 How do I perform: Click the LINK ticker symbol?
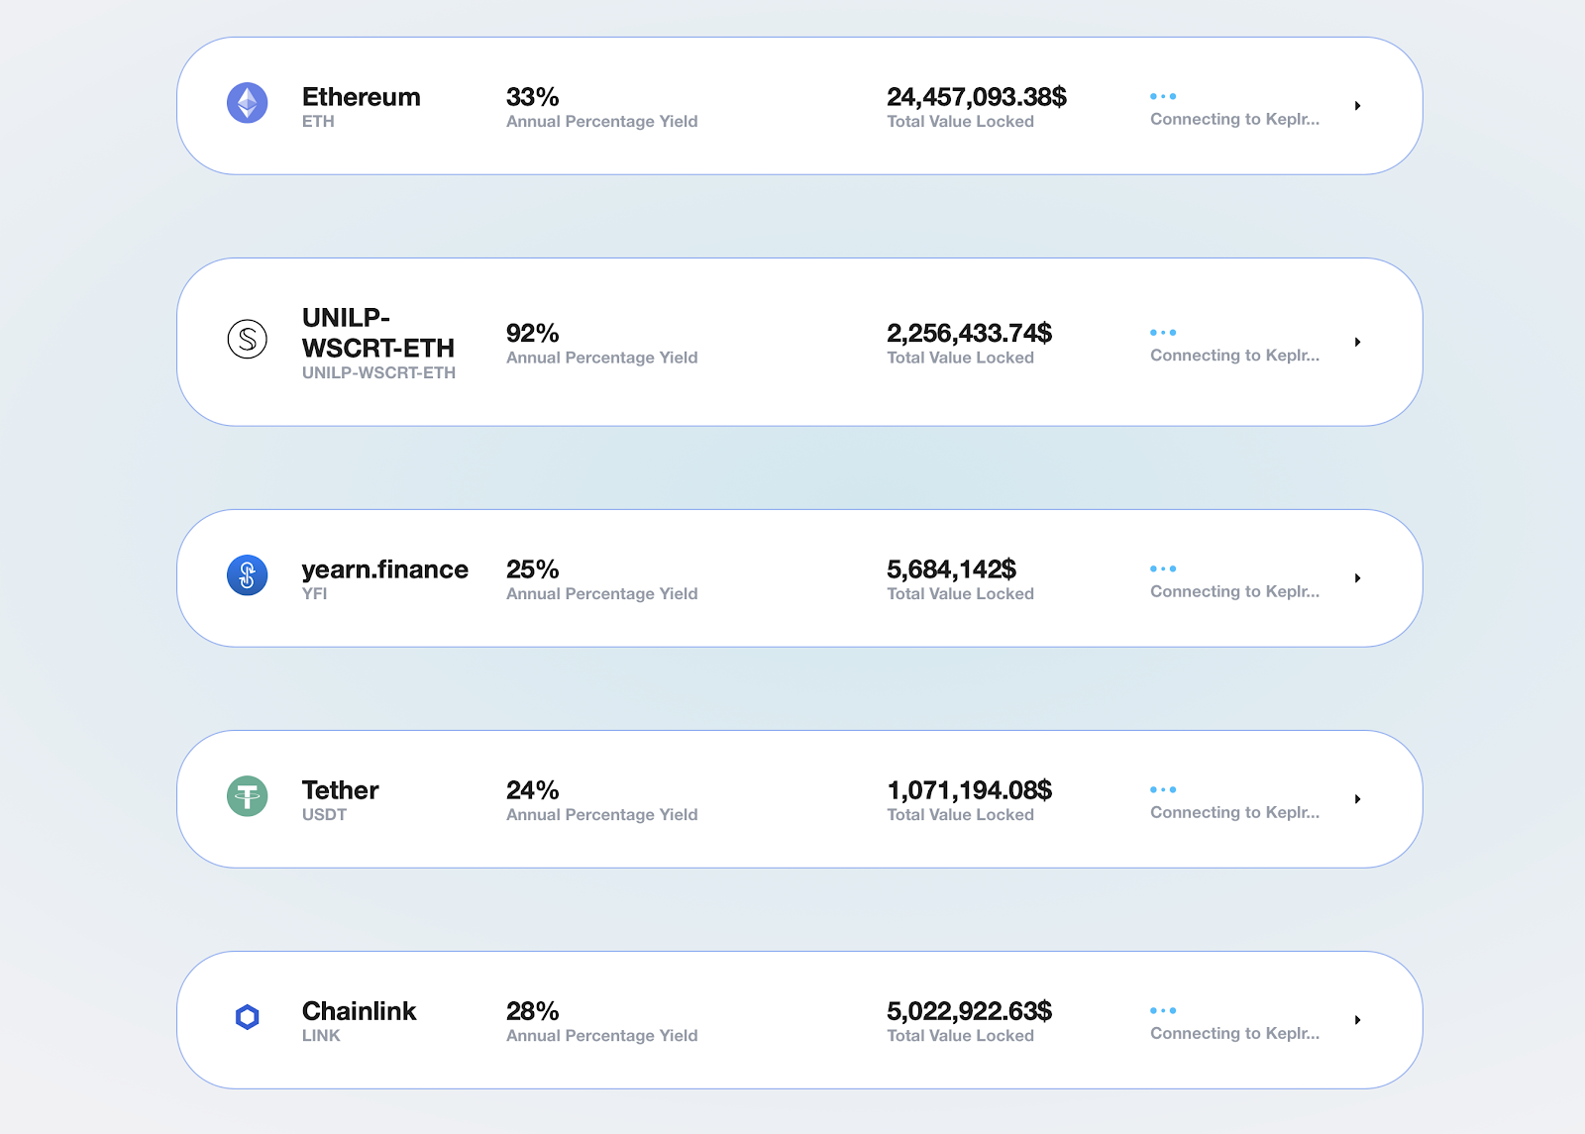(321, 1036)
